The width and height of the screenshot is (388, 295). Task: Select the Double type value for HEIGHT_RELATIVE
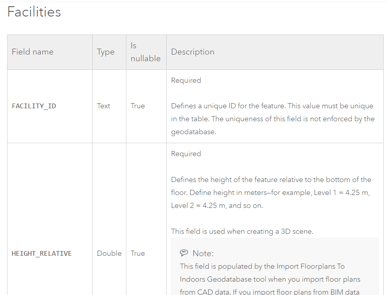pyautogui.click(x=109, y=253)
